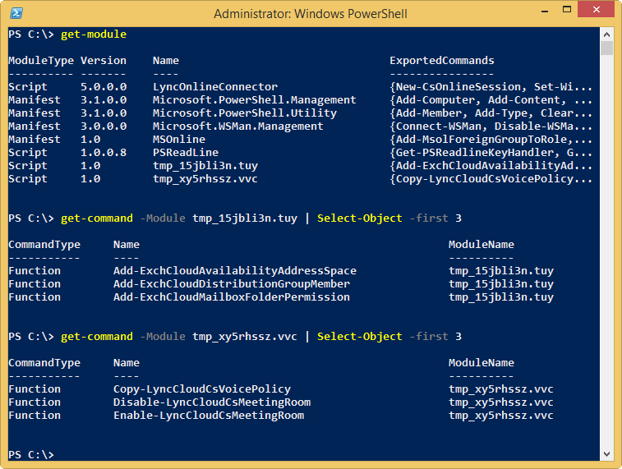
Task: Click the empty scrollbar track below thumb
Action: (607, 246)
